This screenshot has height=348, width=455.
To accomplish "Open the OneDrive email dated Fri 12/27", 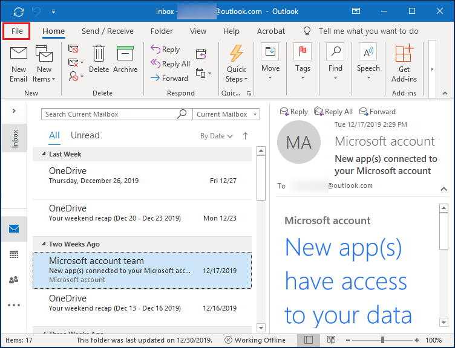I will 142,180.
